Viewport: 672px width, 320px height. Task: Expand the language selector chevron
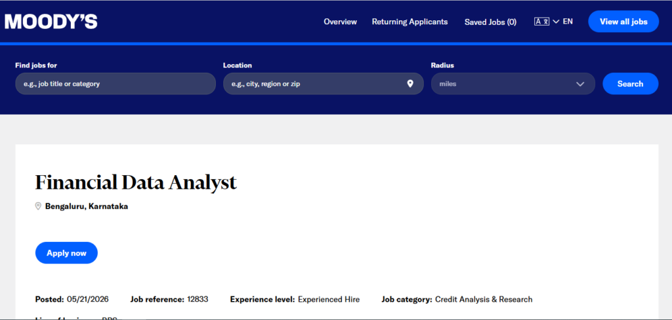(556, 22)
